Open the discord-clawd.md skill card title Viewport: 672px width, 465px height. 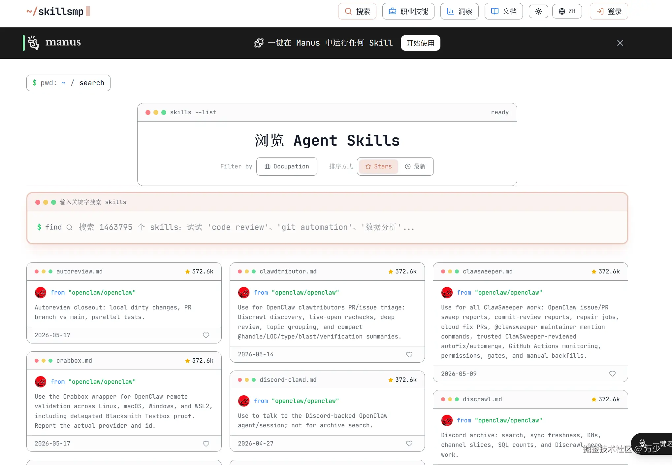(288, 380)
